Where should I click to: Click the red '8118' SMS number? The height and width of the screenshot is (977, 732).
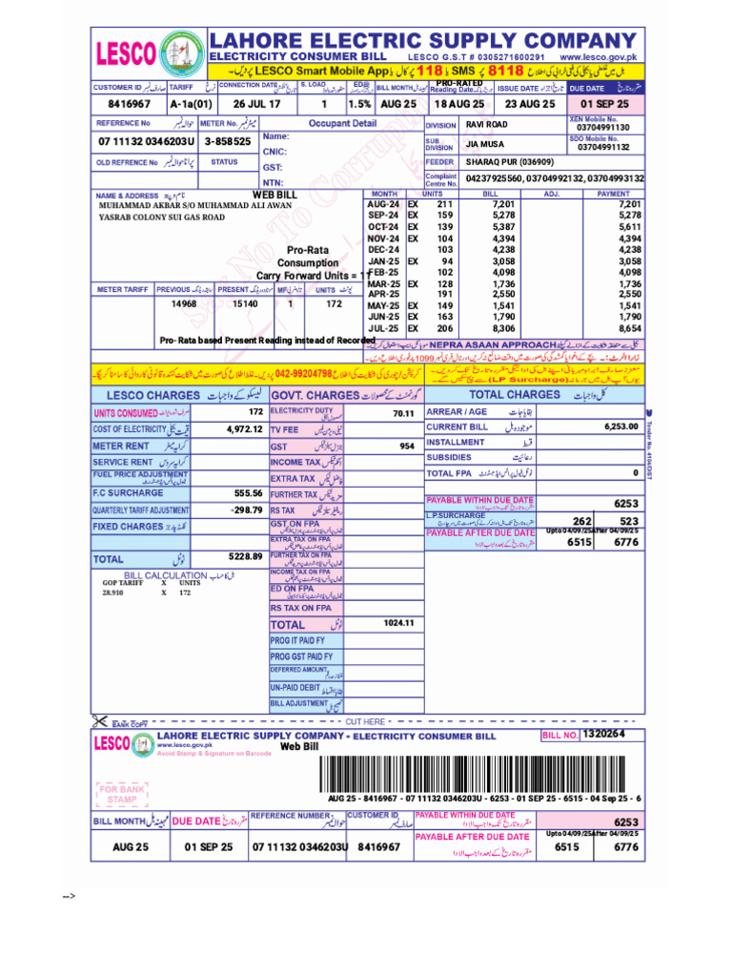[505, 71]
